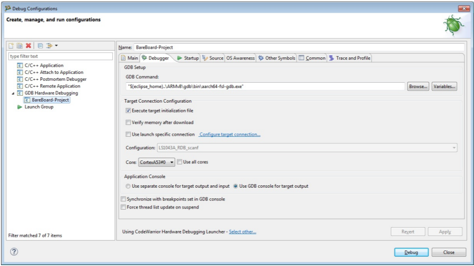Uncheck Execute target initialization file
The width and height of the screenshot is (474, 266).
click(128, 111)
